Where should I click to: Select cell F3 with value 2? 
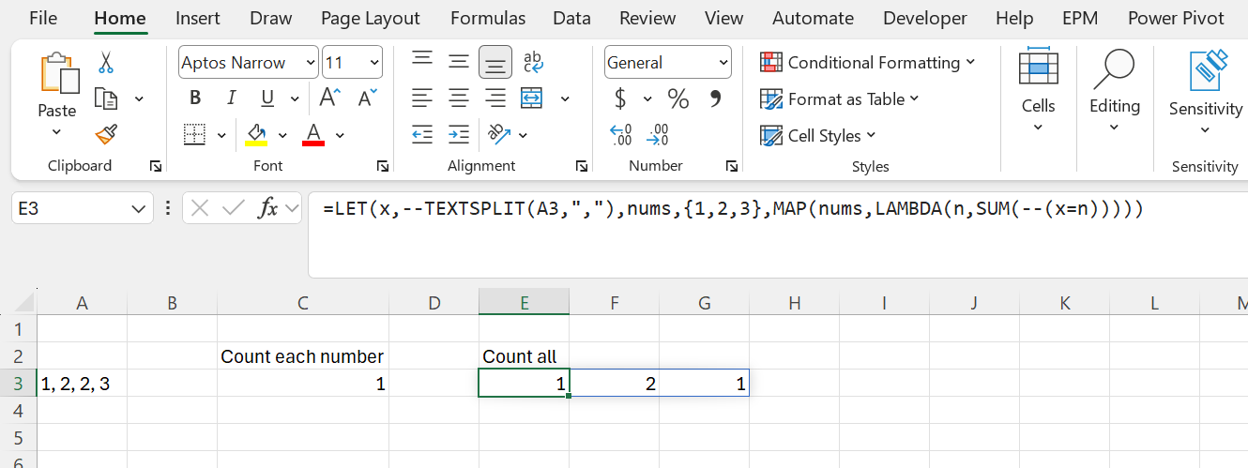pos(614,383)
